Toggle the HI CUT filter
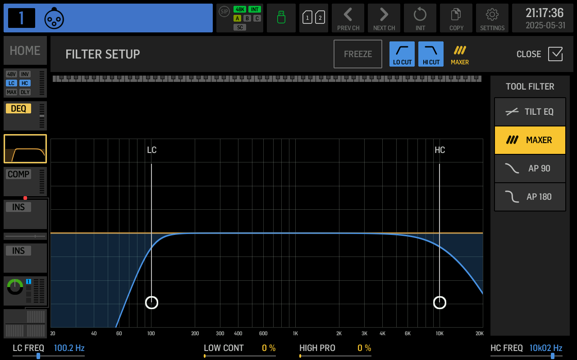The width and height of the screenshot is (577, 360). (431, 54)
